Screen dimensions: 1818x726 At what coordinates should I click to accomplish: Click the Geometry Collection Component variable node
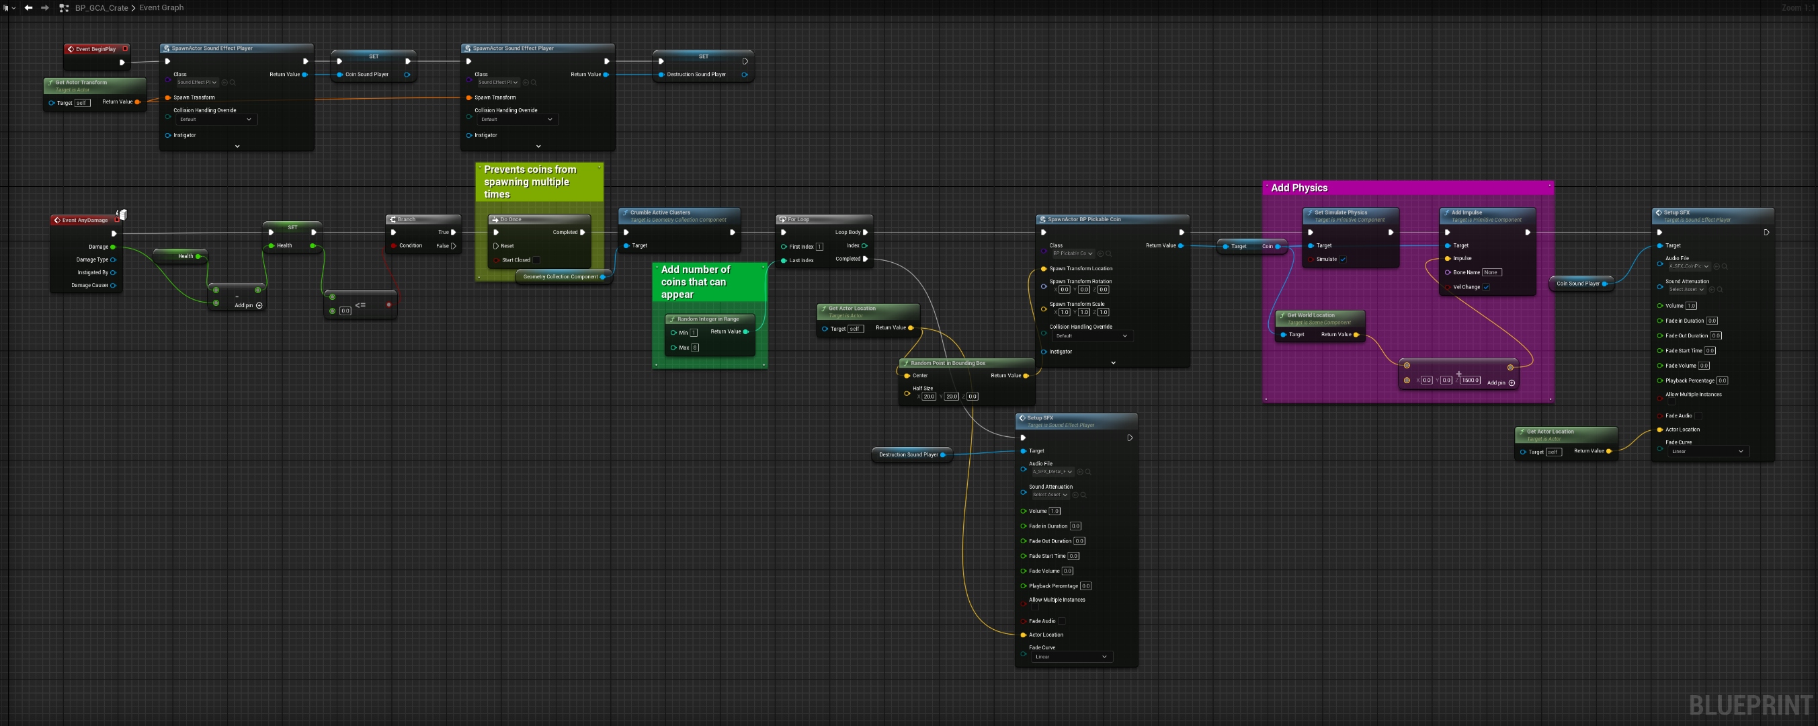click(x=564, y=277)
